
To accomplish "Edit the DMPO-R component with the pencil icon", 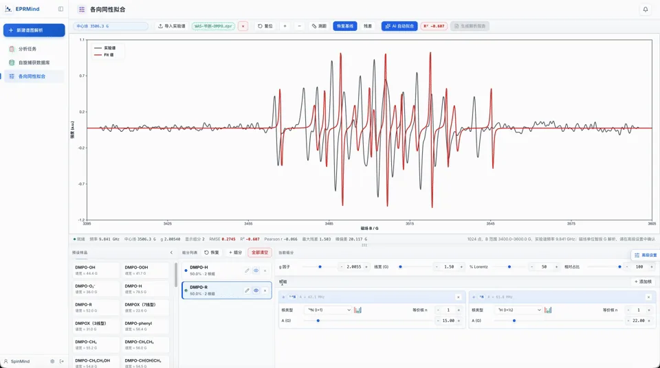I will tap(247, 290).
